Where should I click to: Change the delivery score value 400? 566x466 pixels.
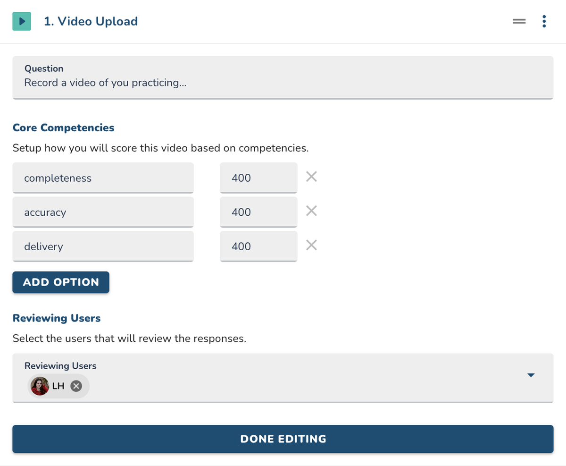click(x=258, y=246)
